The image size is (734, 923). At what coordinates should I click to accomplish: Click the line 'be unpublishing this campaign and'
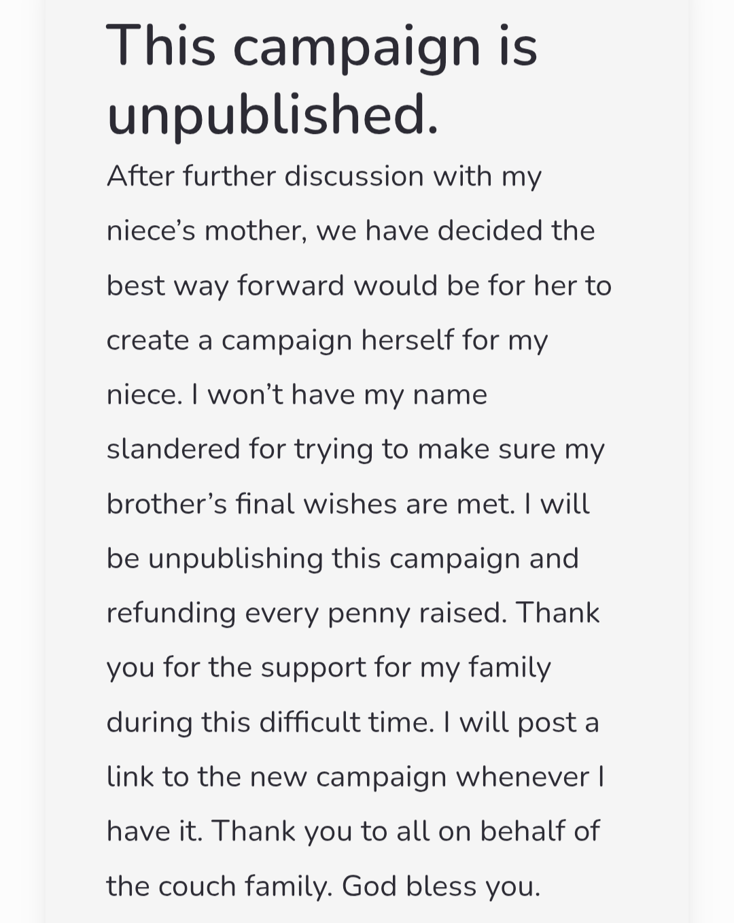click(x=343, y=559)
